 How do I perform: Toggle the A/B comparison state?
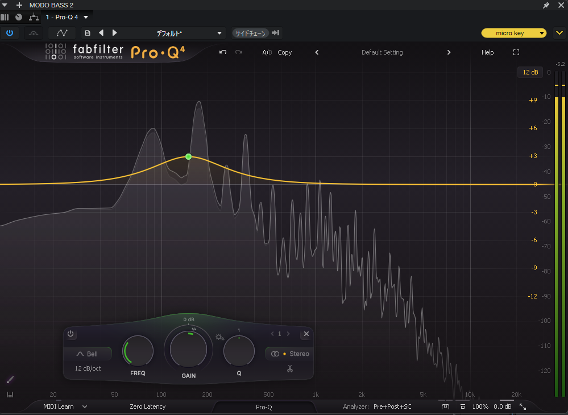click(x=267, y=52)
